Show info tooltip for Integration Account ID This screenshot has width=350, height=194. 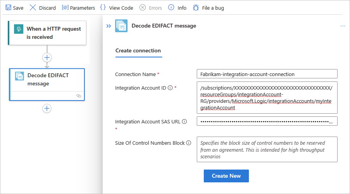pyautogui.click(x=170, y=88)
